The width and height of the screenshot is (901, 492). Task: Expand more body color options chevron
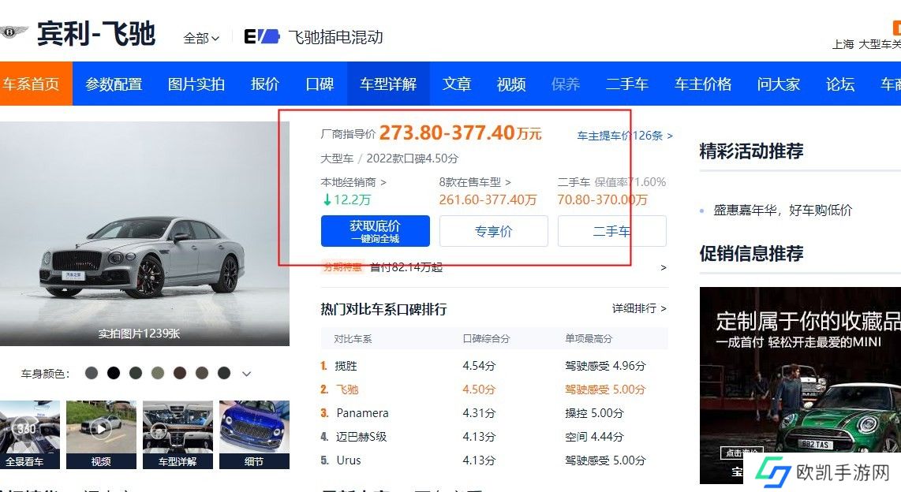pos(247,374)
